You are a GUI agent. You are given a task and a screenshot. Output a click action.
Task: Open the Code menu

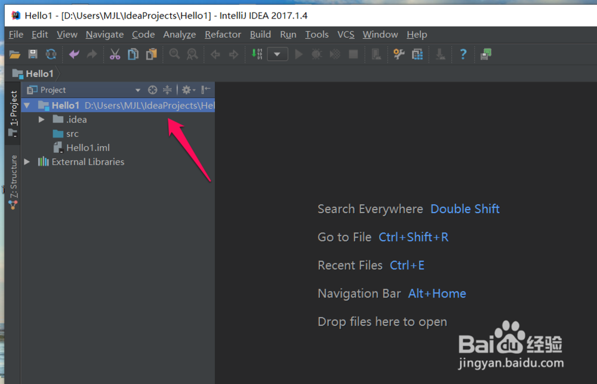pos(143,35)
